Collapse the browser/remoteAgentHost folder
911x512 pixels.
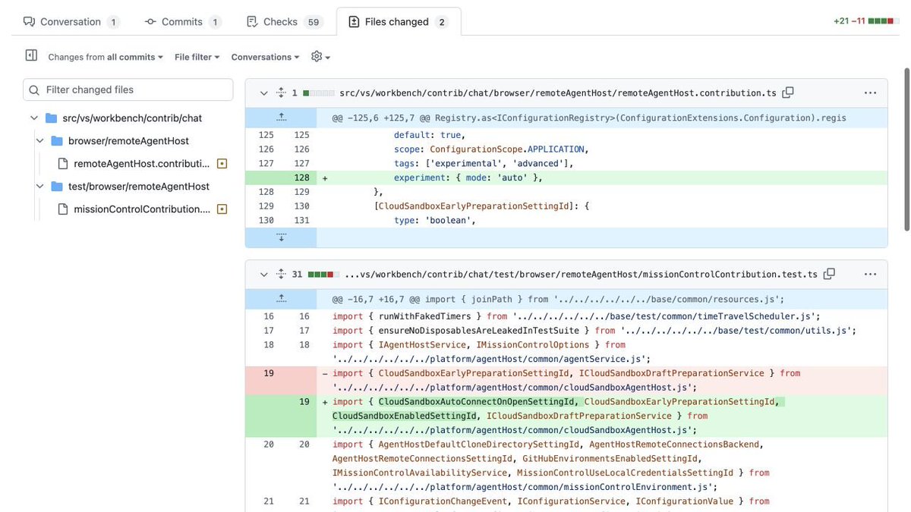(x=39, y=140)
